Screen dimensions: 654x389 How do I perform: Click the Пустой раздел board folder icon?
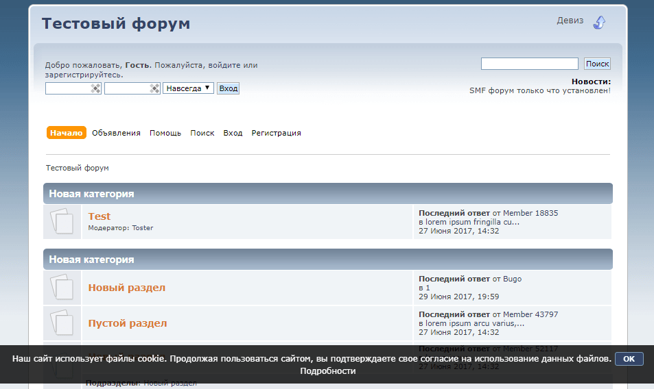coord(62,323)
